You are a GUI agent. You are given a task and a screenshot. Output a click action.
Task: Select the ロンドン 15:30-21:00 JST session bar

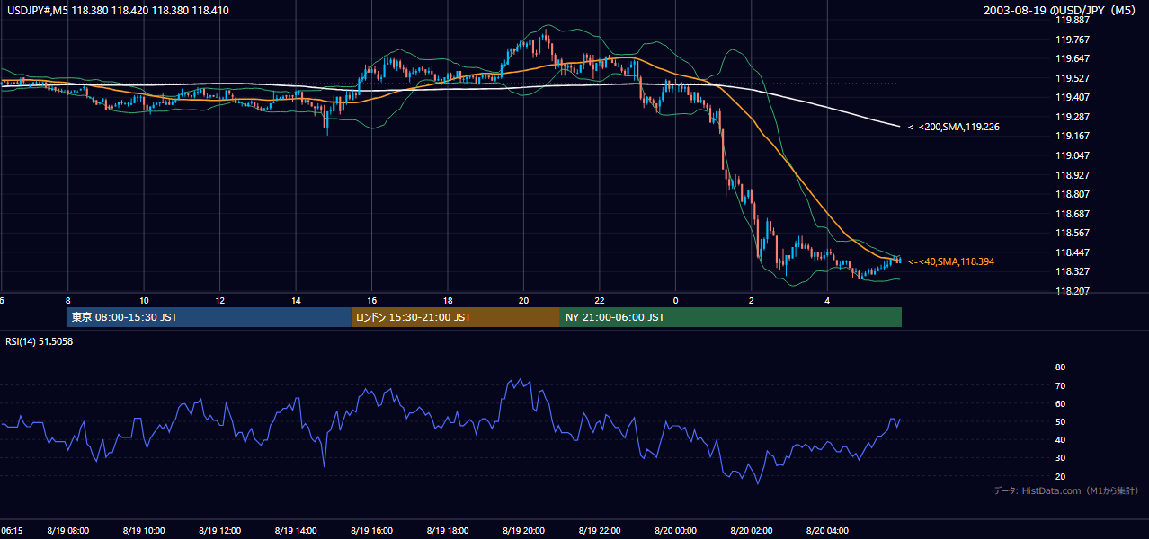click(455, 317)
